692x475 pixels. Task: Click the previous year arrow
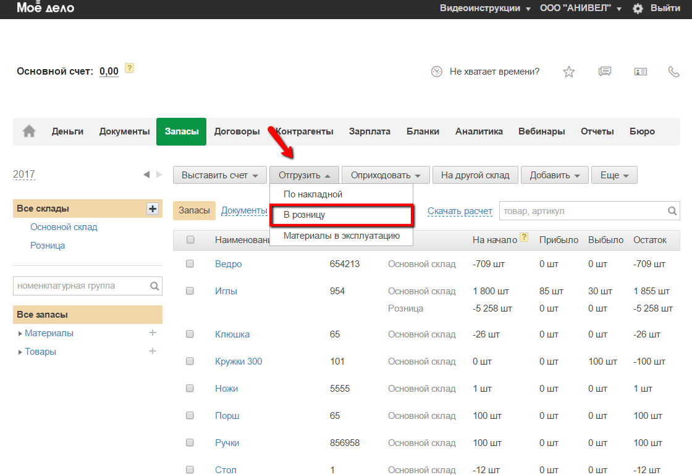(146, 175)
